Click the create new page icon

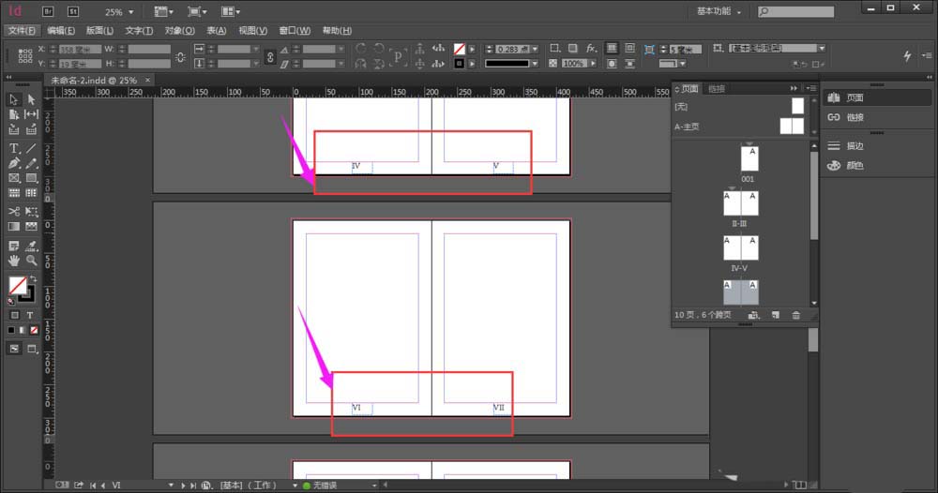[776, 315]
